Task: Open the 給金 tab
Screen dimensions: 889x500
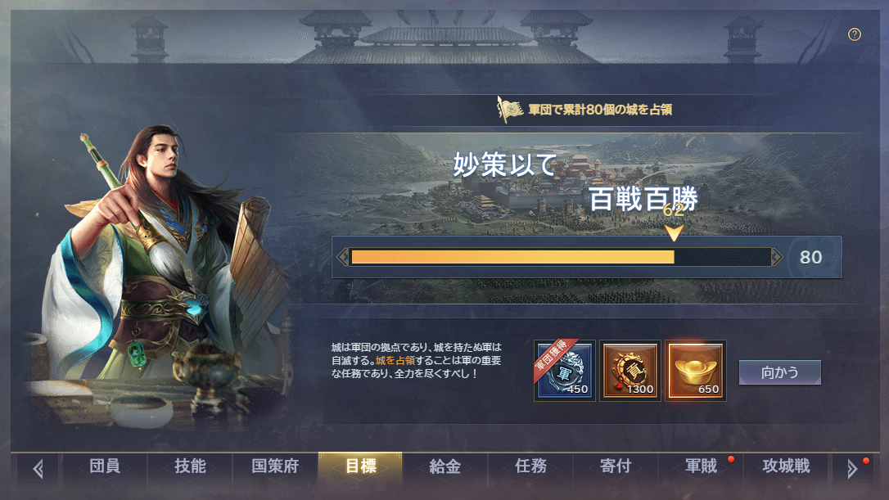Action: [x=445, y=466]
